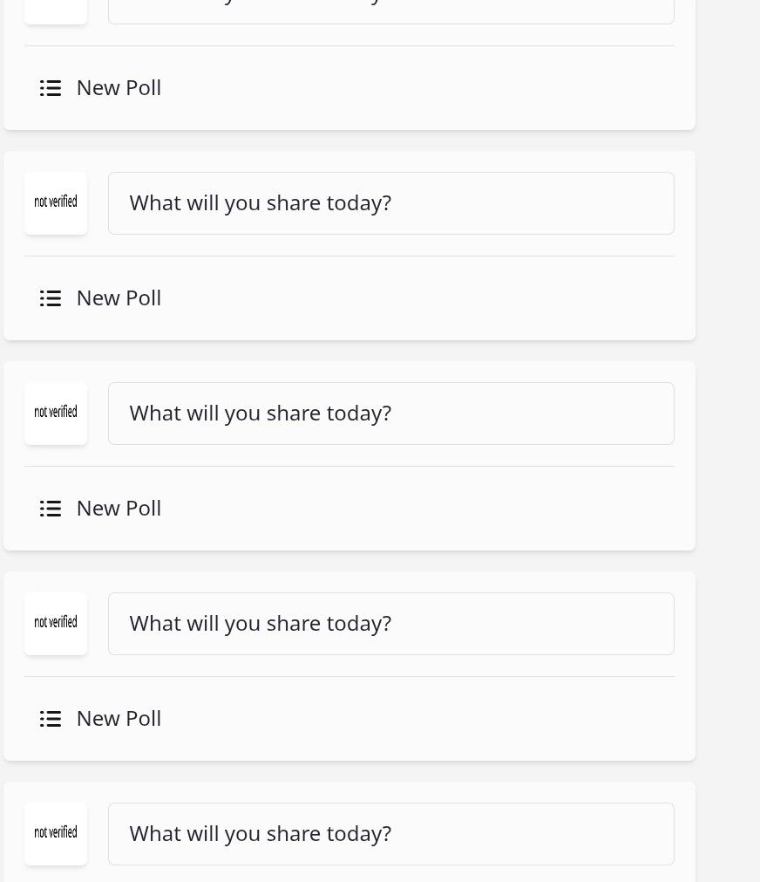The image size is (760, 882).
Task: Focus 'What will you share today?' in first complete card
Action: (391, 203)
